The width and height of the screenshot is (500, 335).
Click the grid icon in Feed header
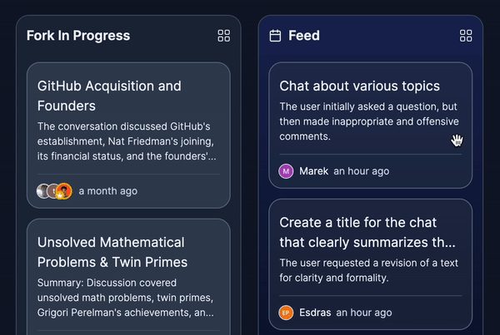(466, 36)
